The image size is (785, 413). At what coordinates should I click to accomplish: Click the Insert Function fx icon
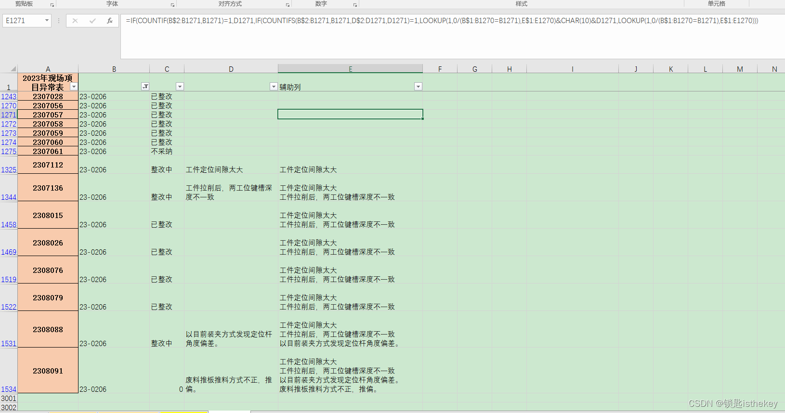(x=110, y=21)
